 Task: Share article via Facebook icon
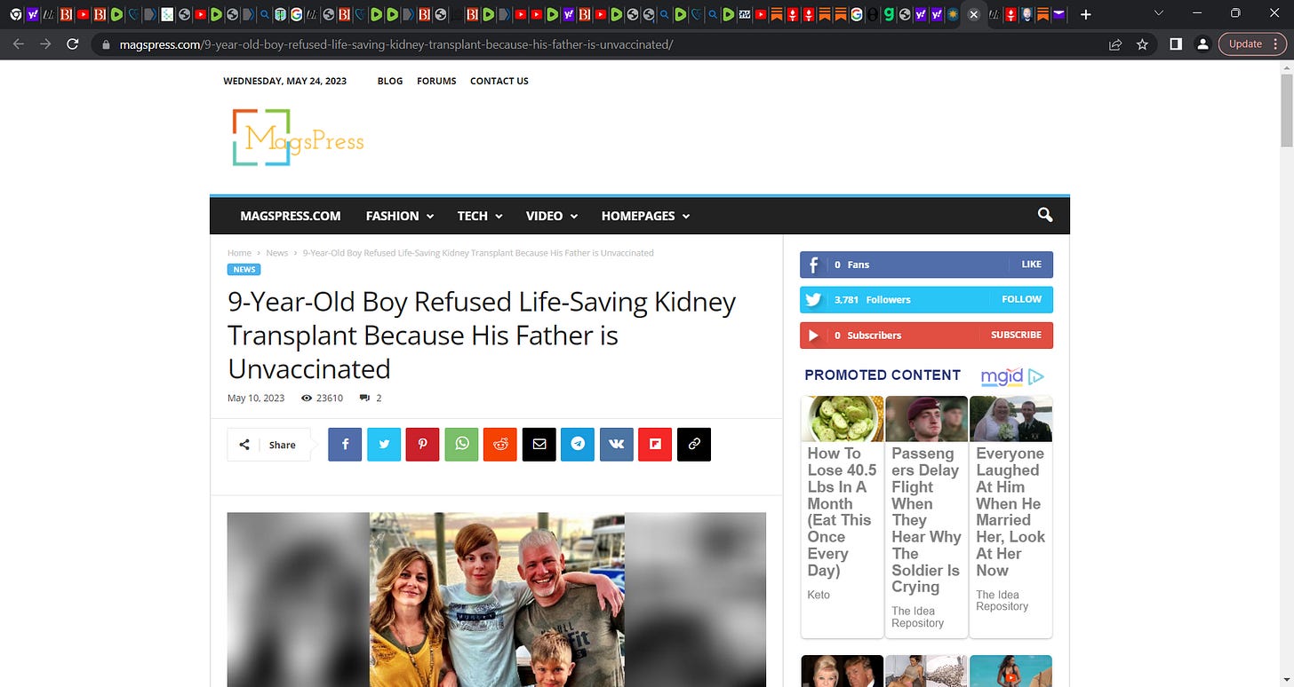[x=345, y=444]
